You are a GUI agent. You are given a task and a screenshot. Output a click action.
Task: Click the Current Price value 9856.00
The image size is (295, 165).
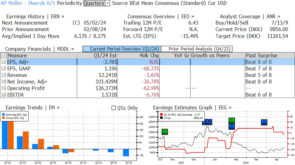click(279, 29)
